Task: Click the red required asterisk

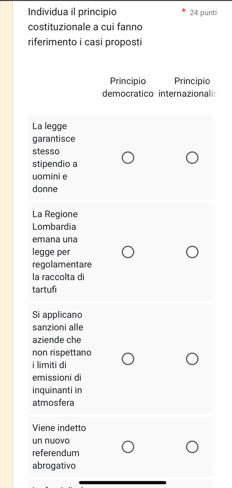Action: (x=184, y=11)
